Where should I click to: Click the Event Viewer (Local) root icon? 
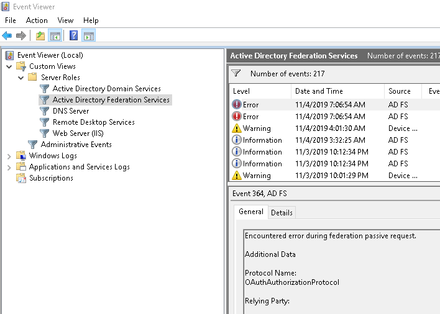click(x=9, y=55)
